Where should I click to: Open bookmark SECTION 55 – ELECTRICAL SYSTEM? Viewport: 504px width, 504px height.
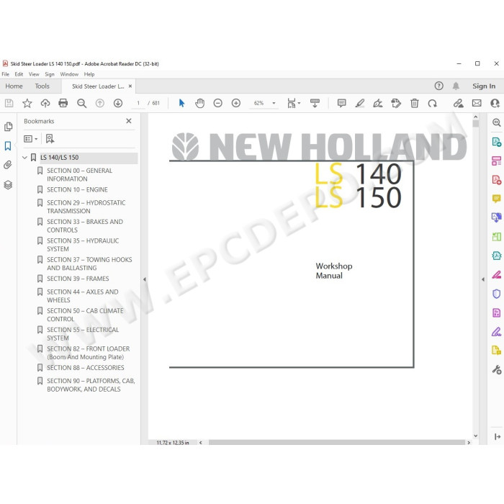(83, 333)
